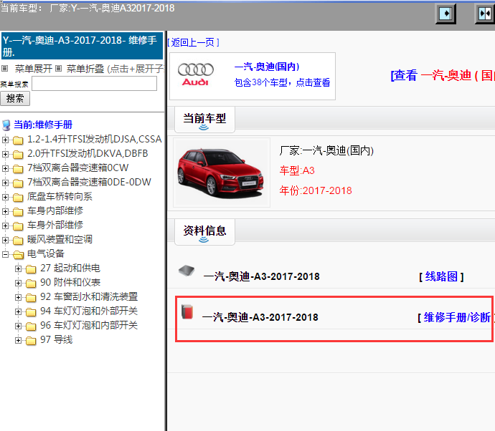Click 包含38个车型,点击查看 link
Viewport: 495px width, 431px height.
(x=282, y=82)
